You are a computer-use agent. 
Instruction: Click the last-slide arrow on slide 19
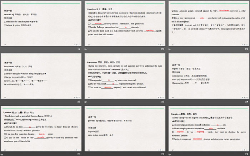79,45
